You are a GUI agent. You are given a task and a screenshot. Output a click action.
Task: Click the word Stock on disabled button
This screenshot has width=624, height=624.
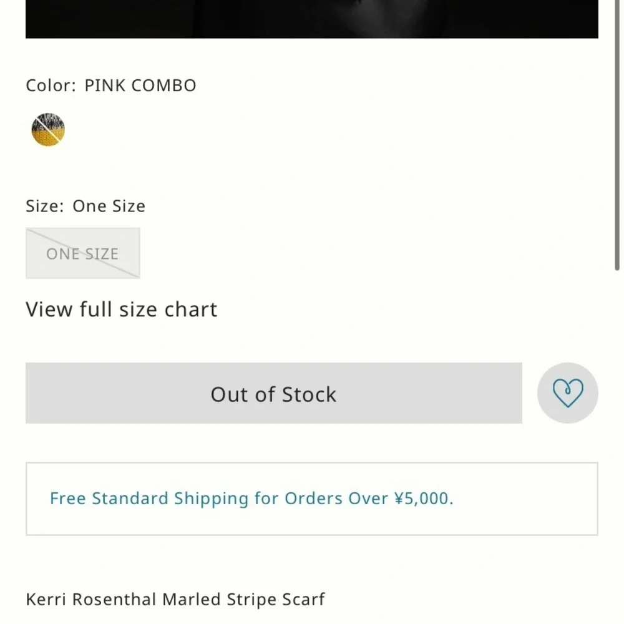(310, 394)
